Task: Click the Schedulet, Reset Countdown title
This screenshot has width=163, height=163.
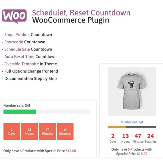Action: coord(81,12)
